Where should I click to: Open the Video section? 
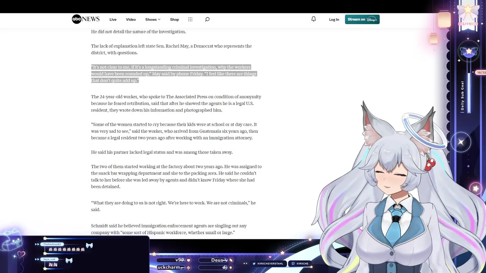[x=131, y=19]
